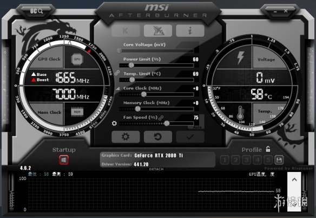
Task: Select profile slot 5
Action: [268, 160]
